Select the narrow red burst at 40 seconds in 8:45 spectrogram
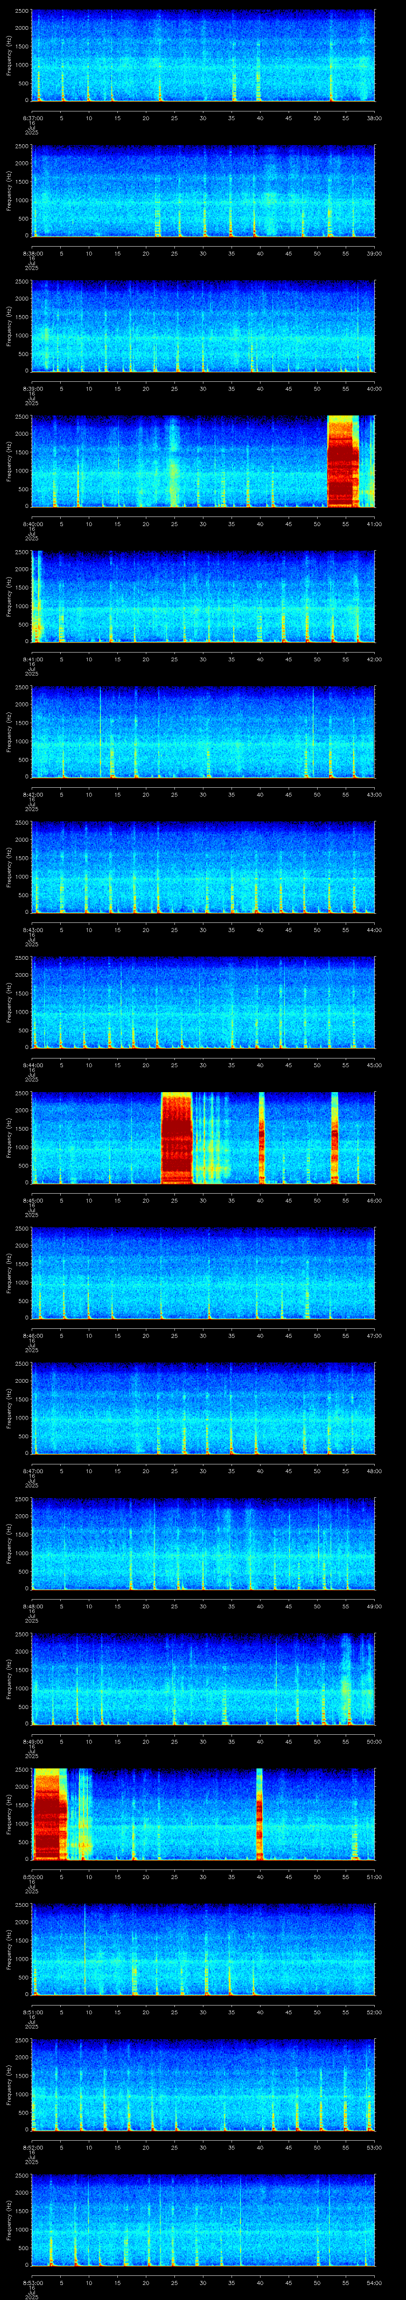This screenshot has width=406, height=2300. tap(261, 1137)
